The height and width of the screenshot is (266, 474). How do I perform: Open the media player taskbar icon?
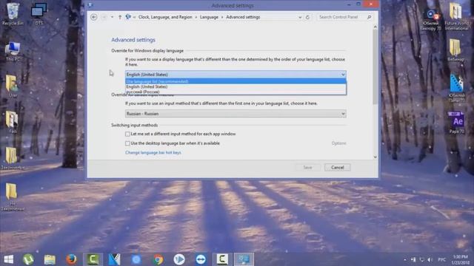[x=179, y=259]
